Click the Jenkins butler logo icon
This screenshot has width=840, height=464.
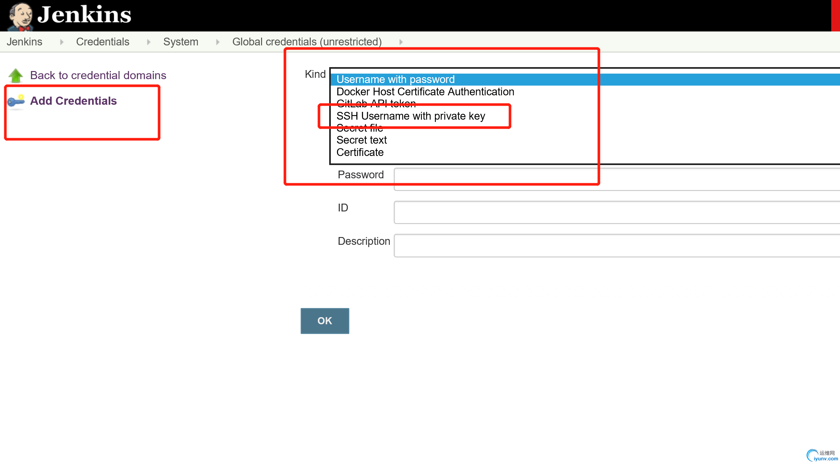(20, 16)
